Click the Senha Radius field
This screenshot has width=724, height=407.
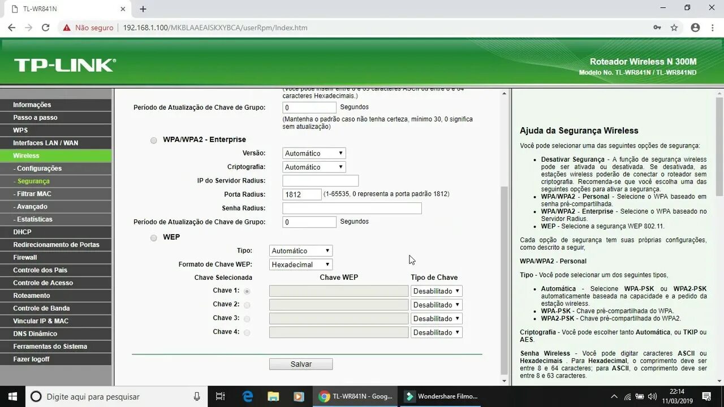pos(352,208)
